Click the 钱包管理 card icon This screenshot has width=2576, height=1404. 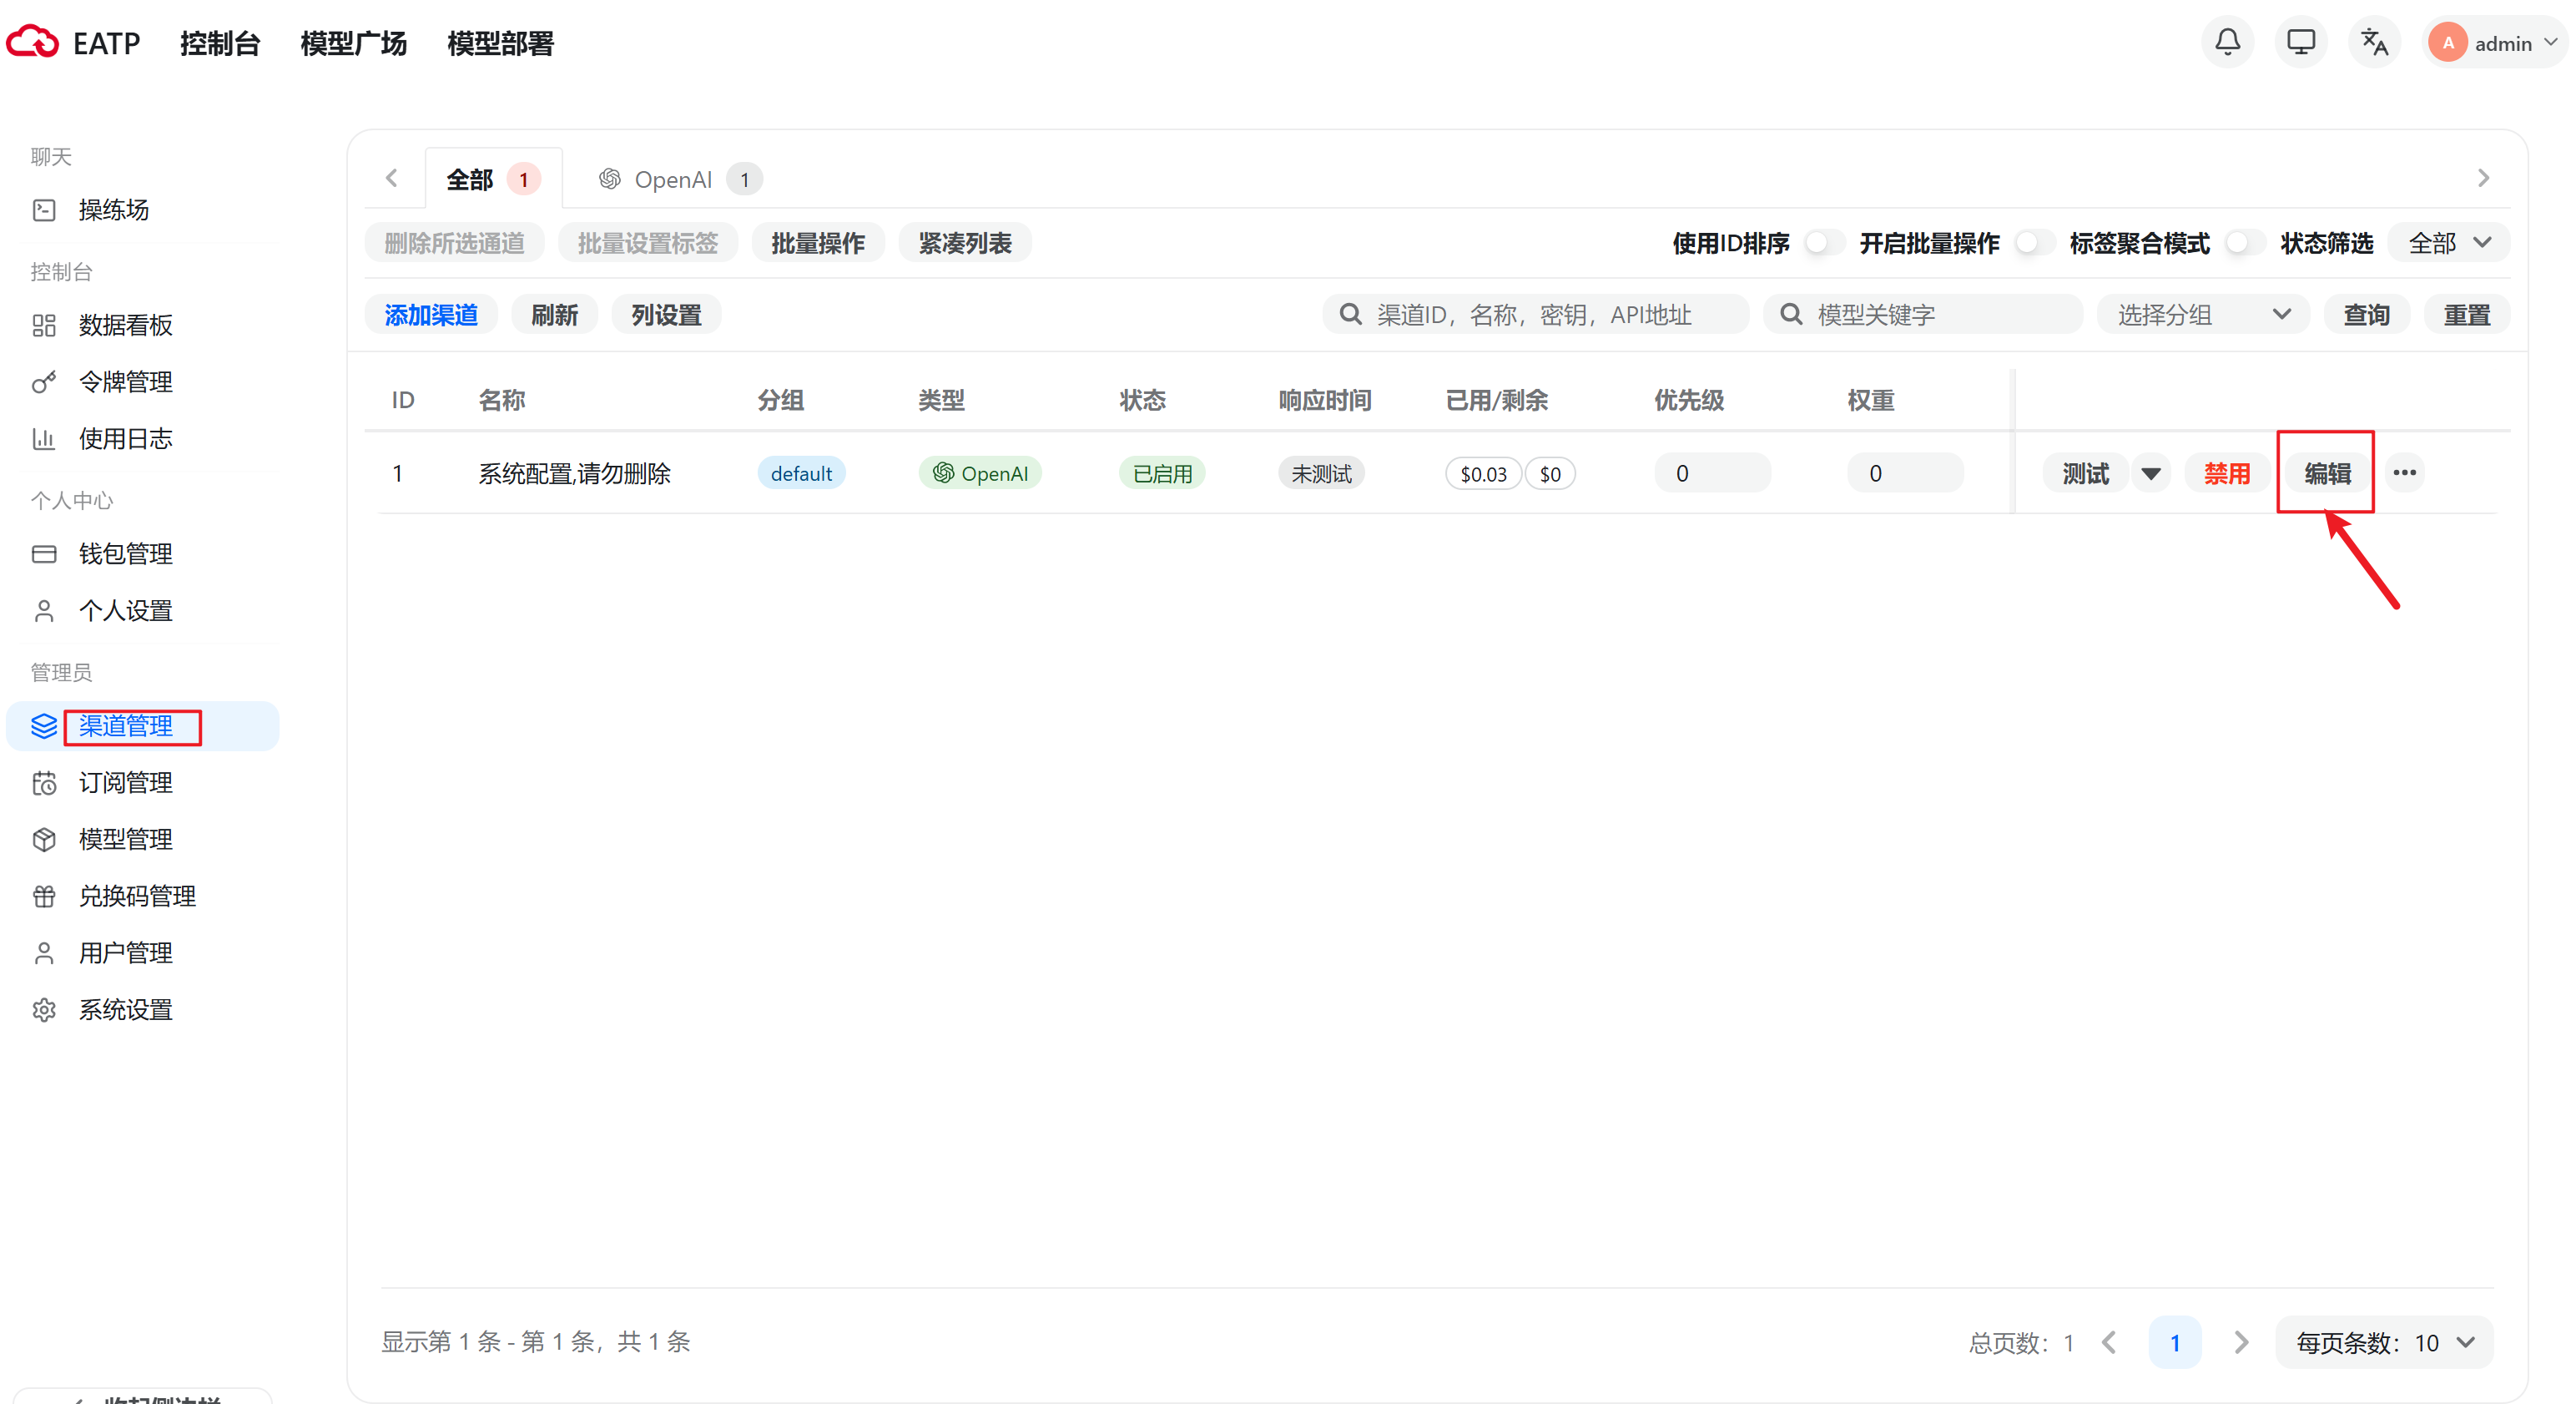(x=44, y=554)
